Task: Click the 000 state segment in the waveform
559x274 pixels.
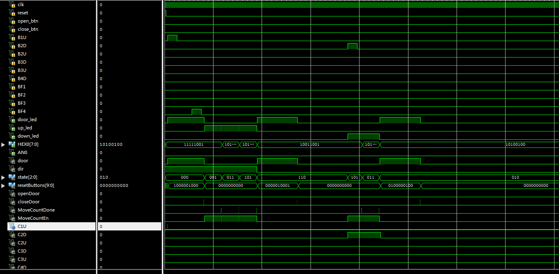Action: pos(184,177)
